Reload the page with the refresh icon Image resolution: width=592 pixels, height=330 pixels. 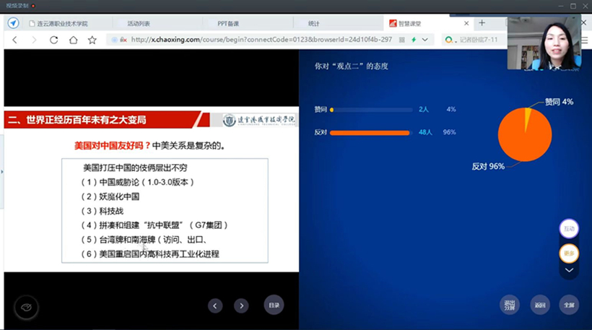point(53,40)
